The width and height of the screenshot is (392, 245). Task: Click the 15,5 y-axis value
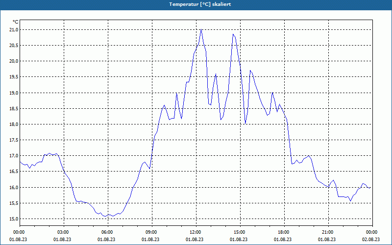(14, 203)
